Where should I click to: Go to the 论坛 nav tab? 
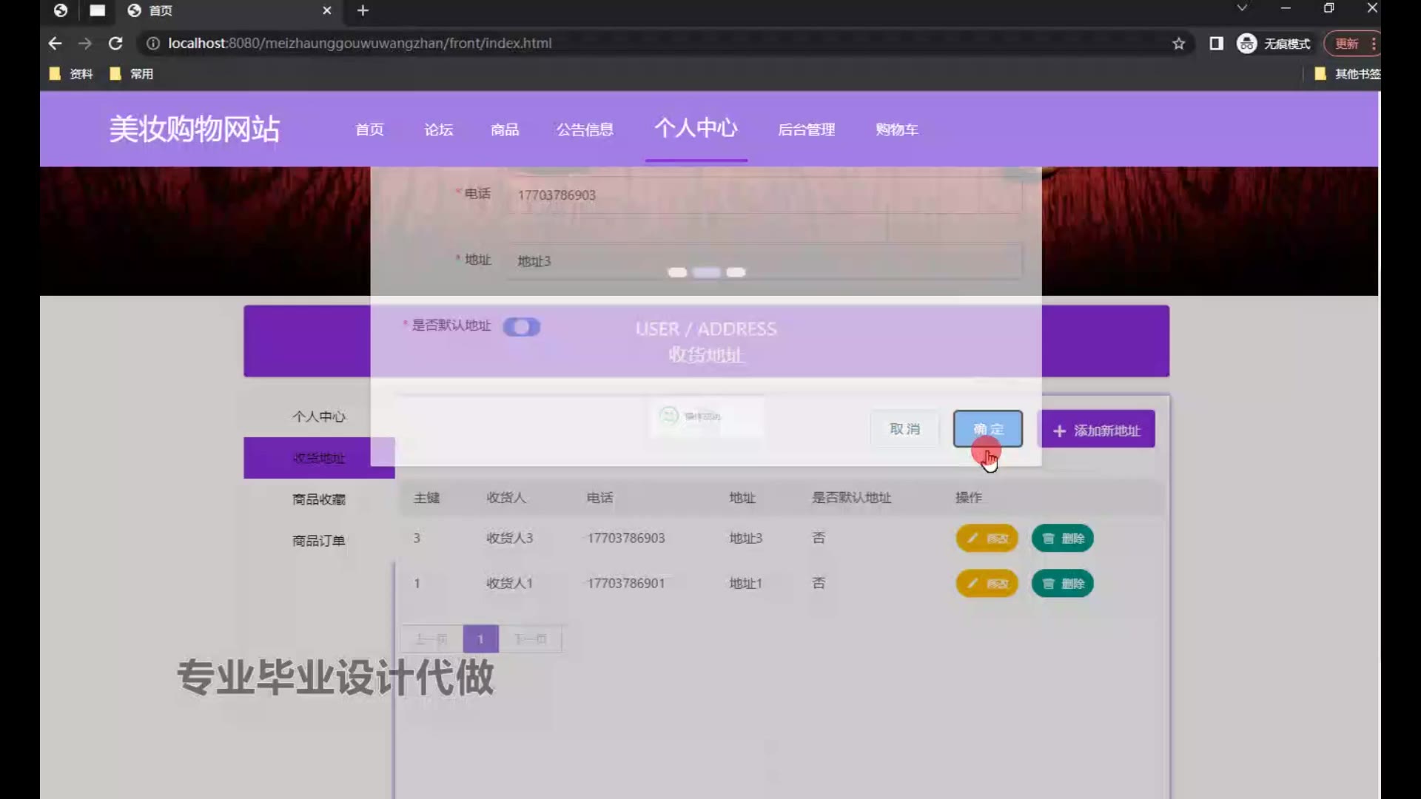(438, 129)
